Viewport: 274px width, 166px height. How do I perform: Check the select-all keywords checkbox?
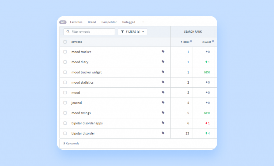[x=65, y=42]
